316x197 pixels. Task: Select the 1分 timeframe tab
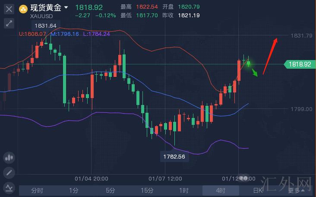(74, 190)
